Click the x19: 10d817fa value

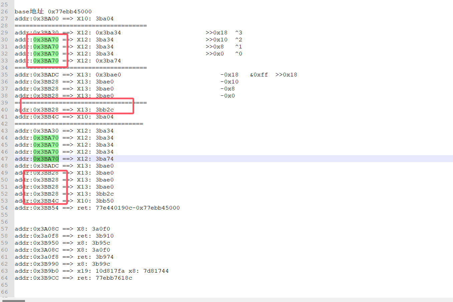(x=101, y=271)
